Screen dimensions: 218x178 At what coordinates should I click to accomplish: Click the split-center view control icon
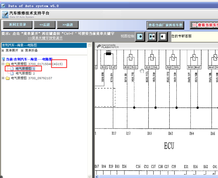click(x=152, y=37)
